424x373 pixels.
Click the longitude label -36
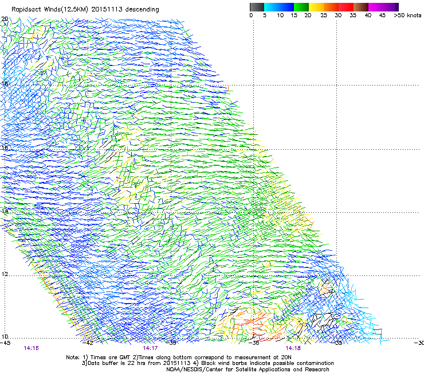click(254, 343)
